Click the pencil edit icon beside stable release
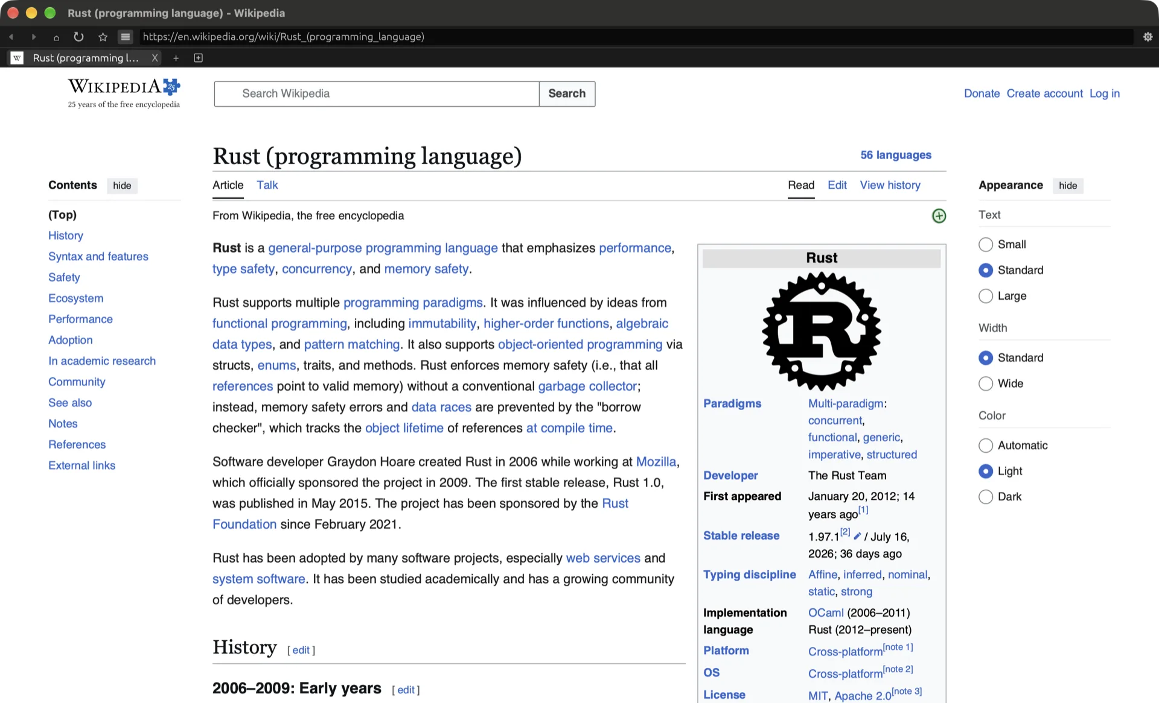Image resolution: width=1159 pixels, height=703 pixels. pyautogui.click(x=857, y=535)
